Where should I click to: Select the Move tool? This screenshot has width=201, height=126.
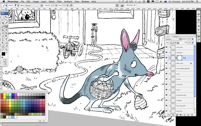(6, 17)
